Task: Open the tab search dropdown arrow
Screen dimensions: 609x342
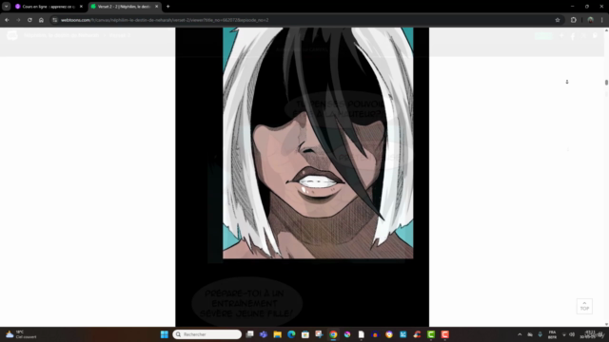Action: click(x=7, y=7)
